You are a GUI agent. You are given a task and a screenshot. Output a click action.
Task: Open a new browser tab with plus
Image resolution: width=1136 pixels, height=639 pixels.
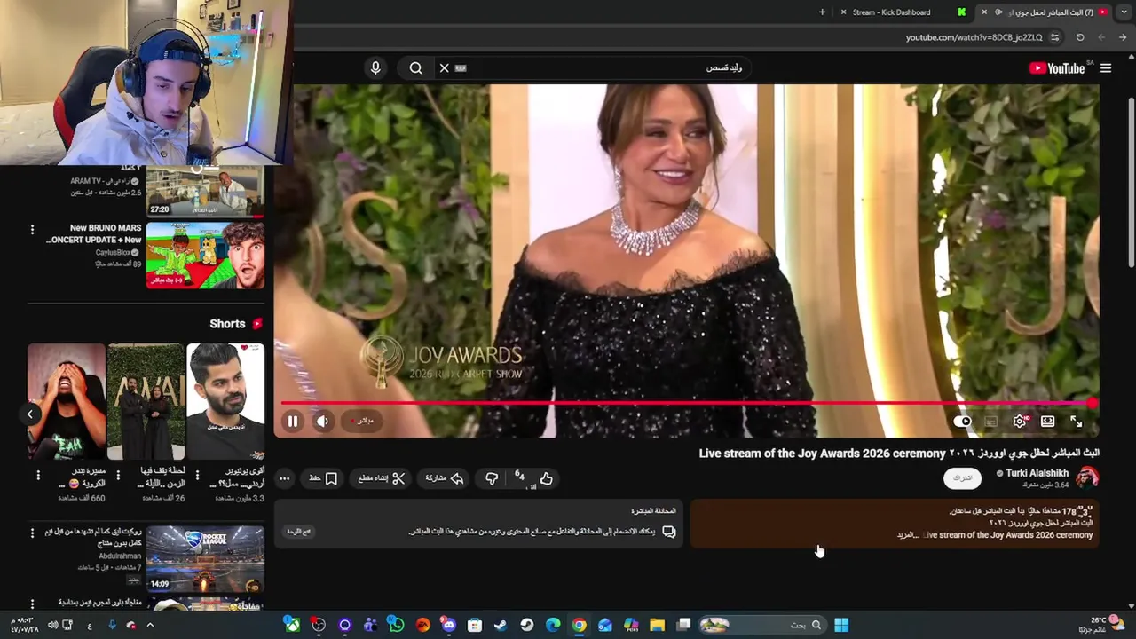(822, 12)
